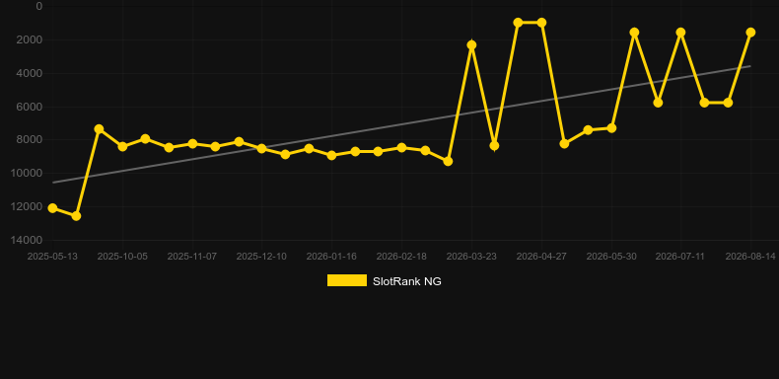This screenshot has height=379, width=779.
Task: Click the 2025-05-13 x-axis date label
Action: coord(52,257)
